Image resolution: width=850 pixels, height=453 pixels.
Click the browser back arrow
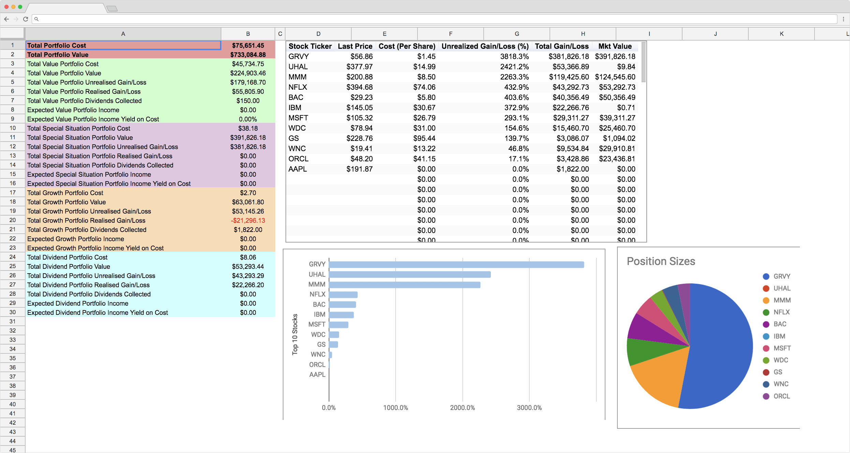[x=6, y=19]
